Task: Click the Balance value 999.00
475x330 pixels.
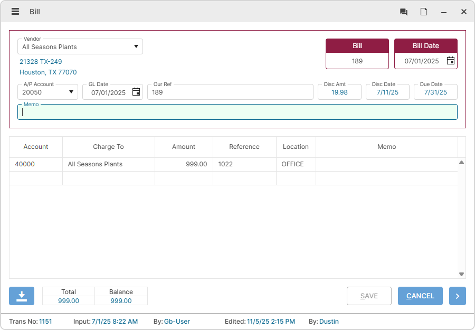Action: (121, 301)
